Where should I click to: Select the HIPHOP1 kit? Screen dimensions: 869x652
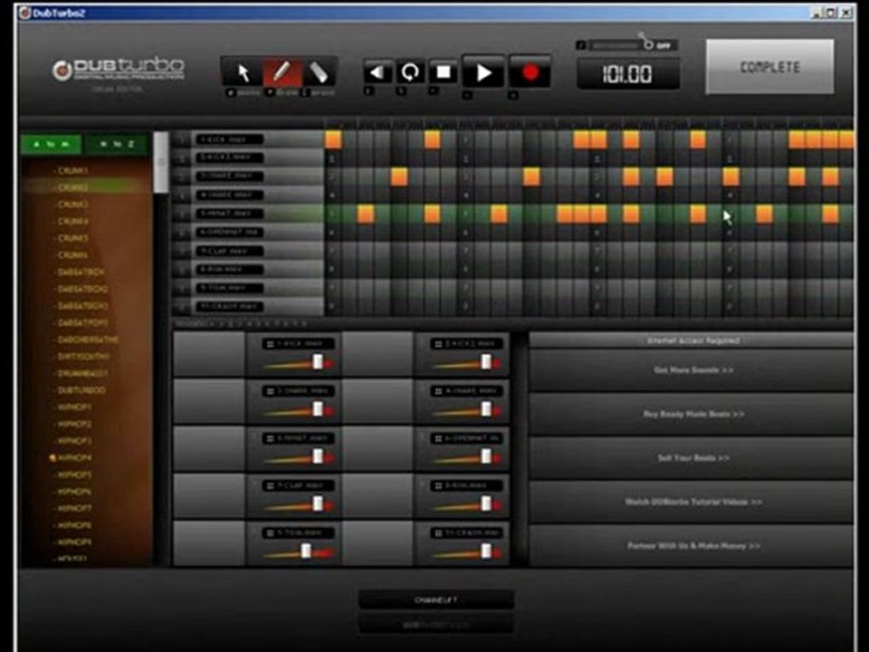[73, 407]
